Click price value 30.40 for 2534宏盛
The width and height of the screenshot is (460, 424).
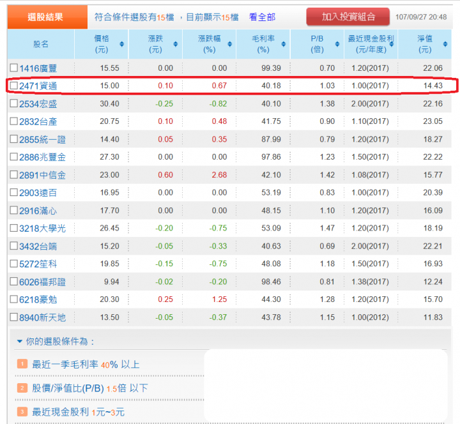pos(109,103)
